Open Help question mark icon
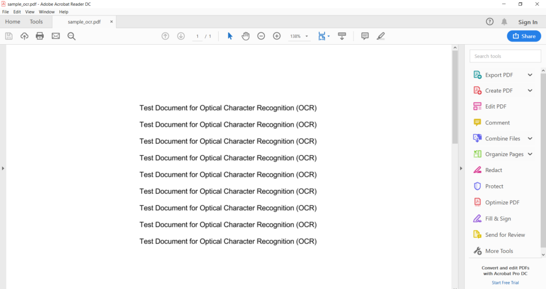 pyautogui.click(x=489, y=22)
